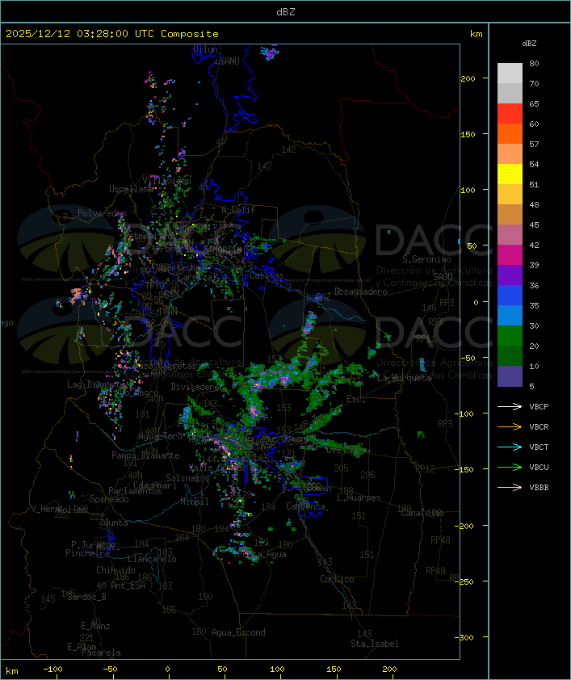Choose the peach swatch between 57 and 54
Viewport: 571px width, 680px height.
pos(510,153)
